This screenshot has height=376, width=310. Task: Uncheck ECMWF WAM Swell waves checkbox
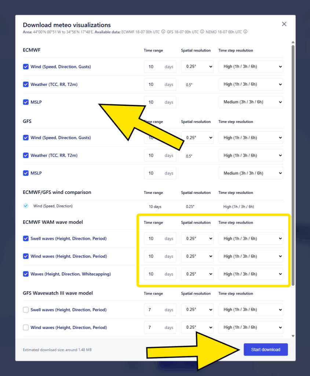[26, 238]
